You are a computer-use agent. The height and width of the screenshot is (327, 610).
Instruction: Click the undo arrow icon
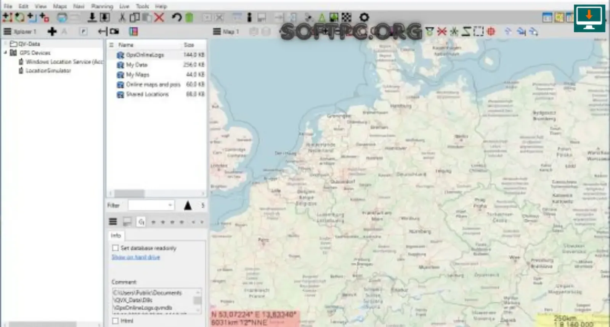point(177,18)
